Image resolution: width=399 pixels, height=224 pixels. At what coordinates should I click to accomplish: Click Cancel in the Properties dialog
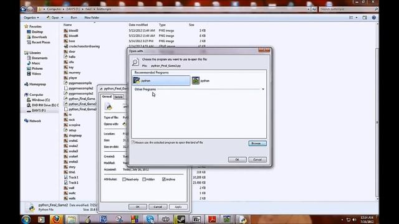point(158,207)
